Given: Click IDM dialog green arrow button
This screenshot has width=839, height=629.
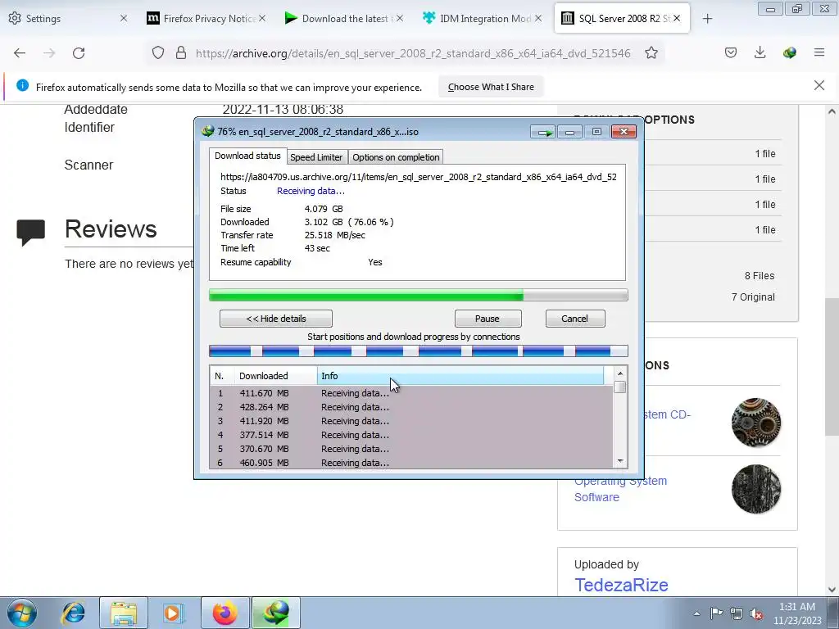Looking at the screenshot, I should 543,132.
